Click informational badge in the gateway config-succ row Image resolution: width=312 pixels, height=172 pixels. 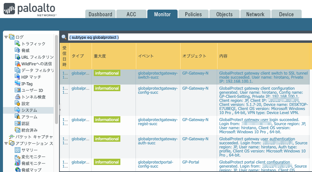click(x=107, y=88)
